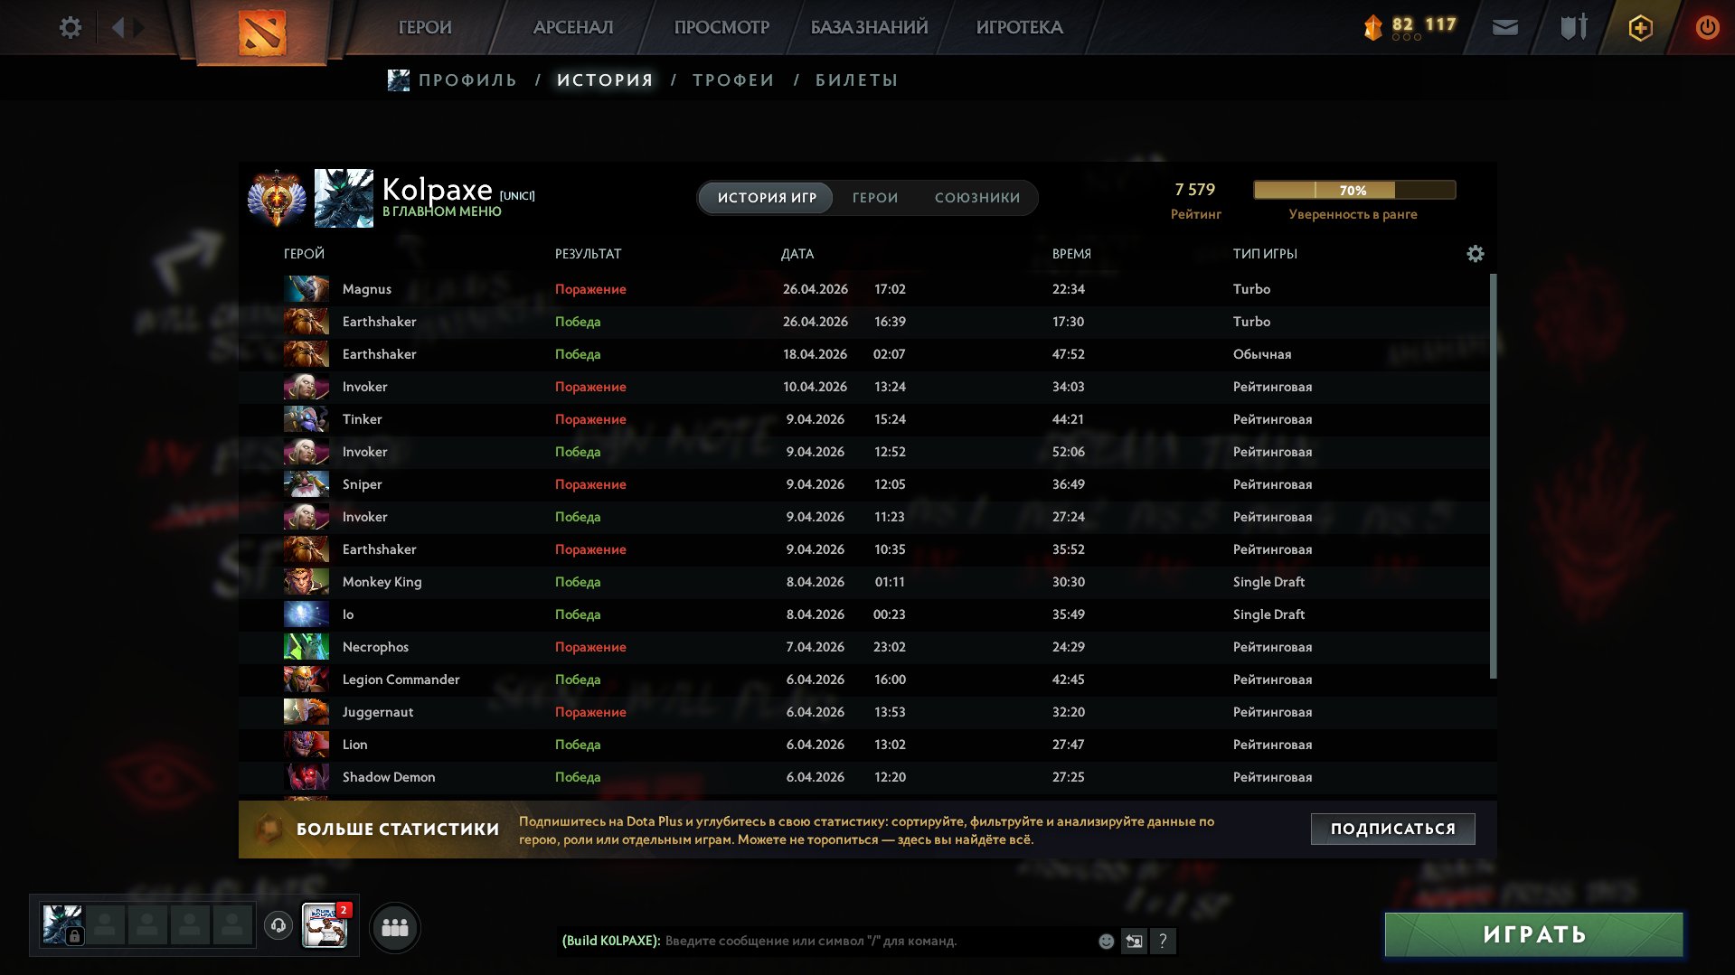1735x975 pixels.
Task: Select the ГЕРОИ stats toggle
Action: tap(875, 198)
